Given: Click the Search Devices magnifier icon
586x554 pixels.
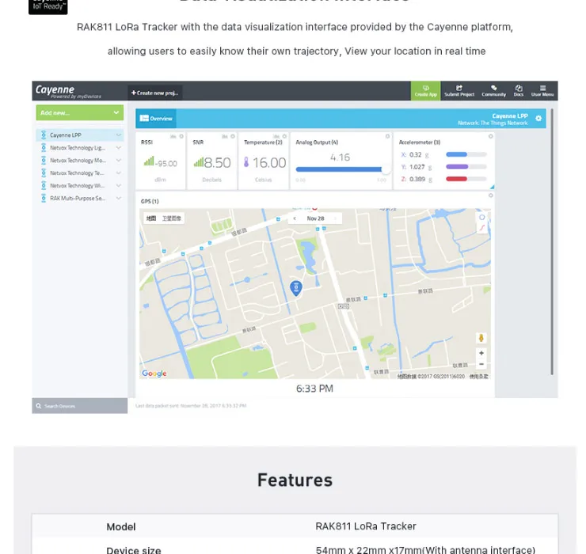Looking at the screenshot, I should coord(39,406).
